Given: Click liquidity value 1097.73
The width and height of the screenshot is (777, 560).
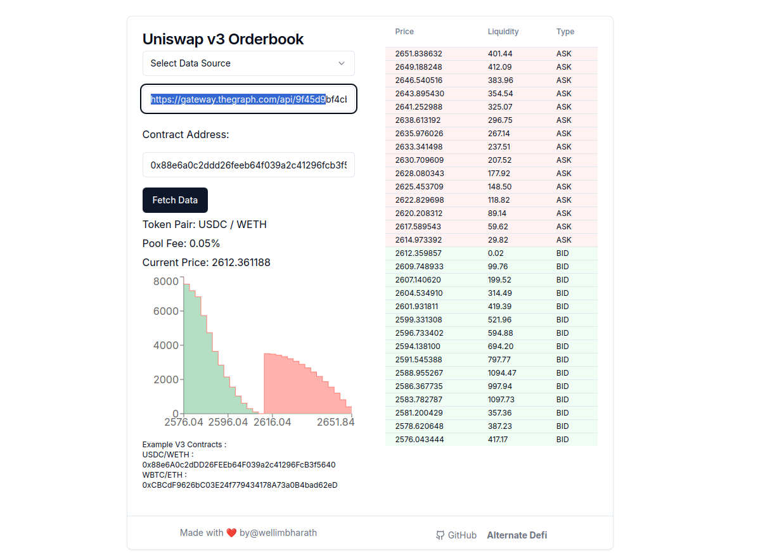Looking at the screenshot, I should point(502,400).
